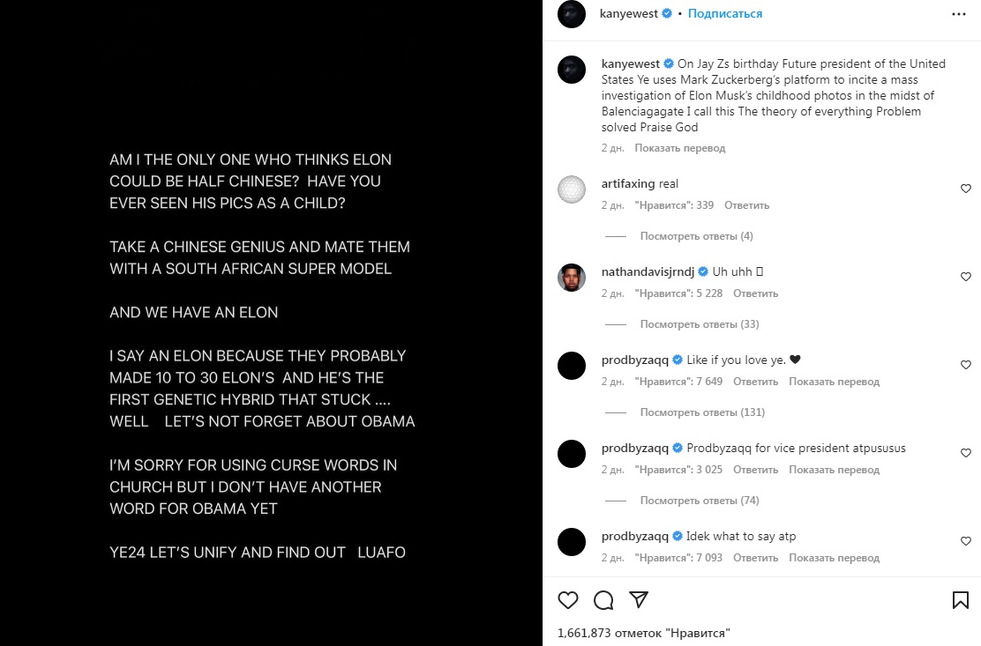981x646 pixels.
Task: Open the three-dot more options menu
Action: tap(959, 14)
